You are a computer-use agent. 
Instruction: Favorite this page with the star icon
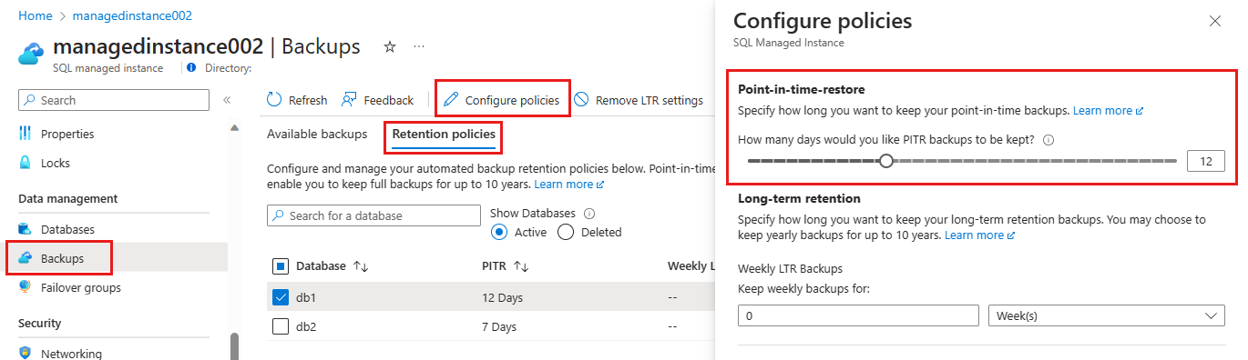390,46
